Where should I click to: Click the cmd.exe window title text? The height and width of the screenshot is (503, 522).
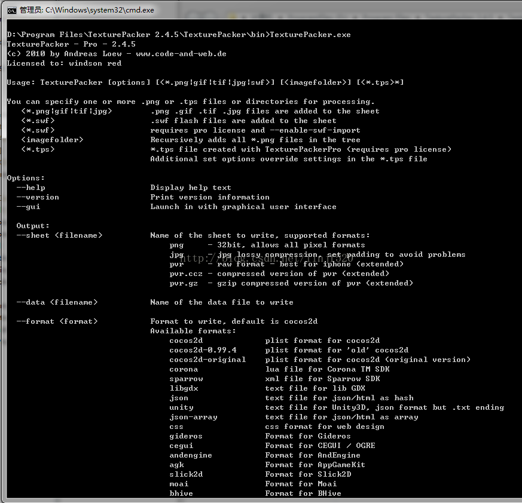tap(87, 10)
